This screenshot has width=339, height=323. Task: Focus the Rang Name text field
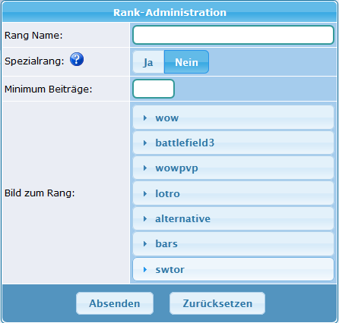pyautogui.click(x=233, y=35)
